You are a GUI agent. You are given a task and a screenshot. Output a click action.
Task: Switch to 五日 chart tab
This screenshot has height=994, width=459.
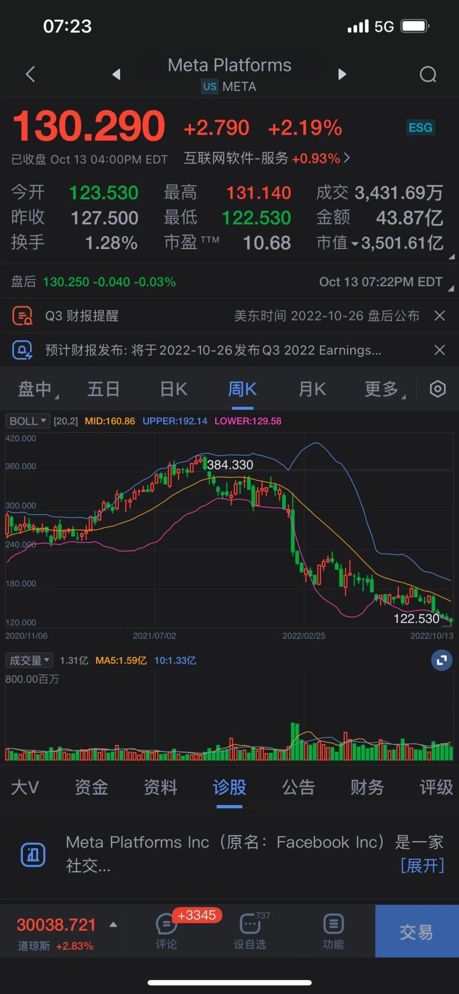pyautogui.click(x=103, y=389)
